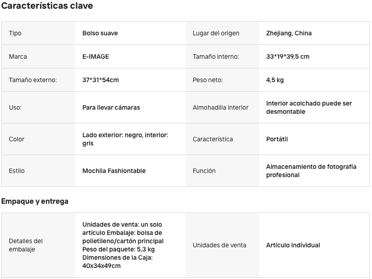The height and width of the screenshot is (279, 372).
Task: Click the "Interior acolchado puede ser desmontable" text
Action: click(309, 107)
